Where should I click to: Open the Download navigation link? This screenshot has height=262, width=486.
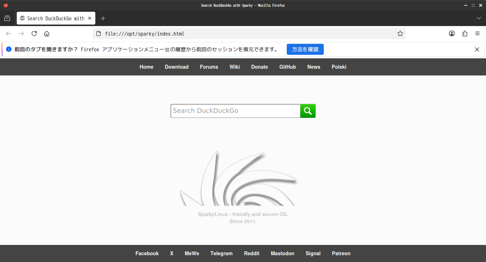pos(177,67)
